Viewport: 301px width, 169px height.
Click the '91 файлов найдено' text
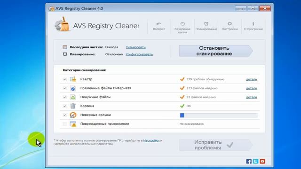point(201,97)
